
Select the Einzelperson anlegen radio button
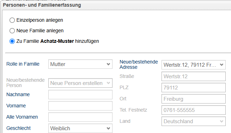[12, 20]
